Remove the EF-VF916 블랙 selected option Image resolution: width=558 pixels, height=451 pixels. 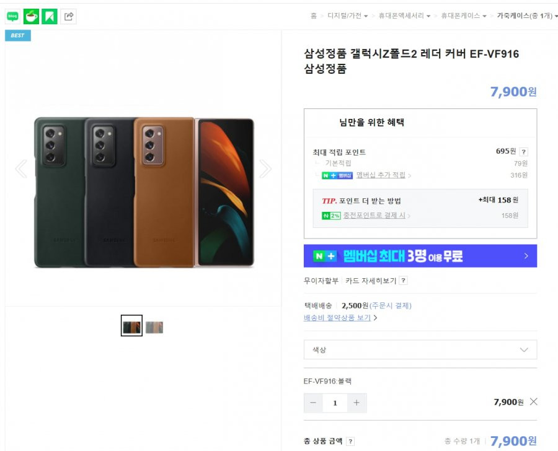click(533, 402)
